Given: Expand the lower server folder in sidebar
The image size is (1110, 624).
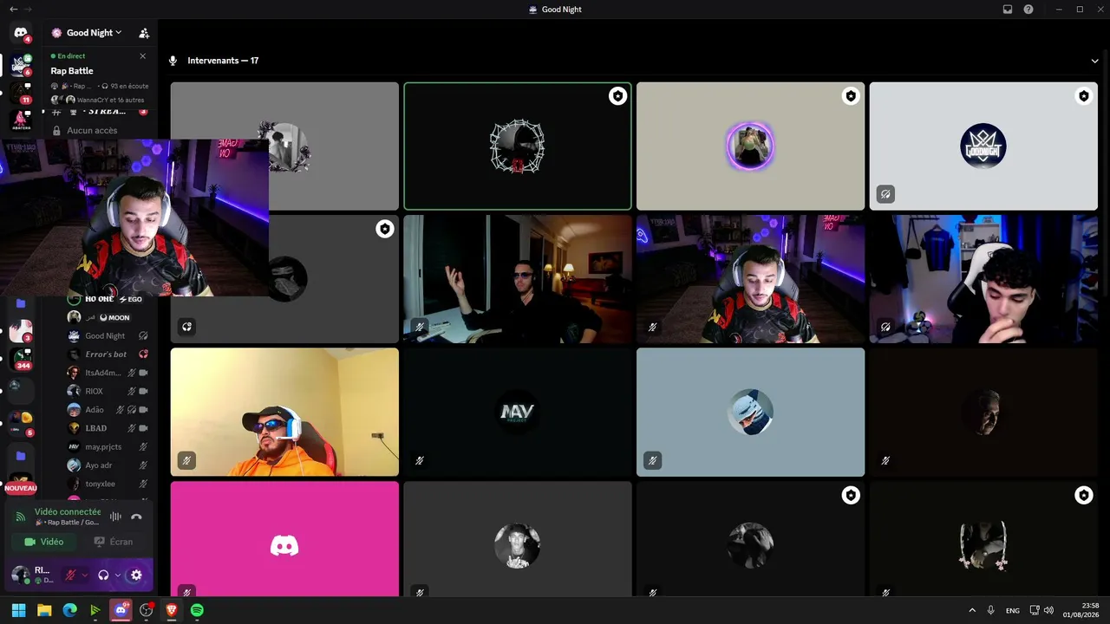Looking at the screenshot, I should 21,456.
